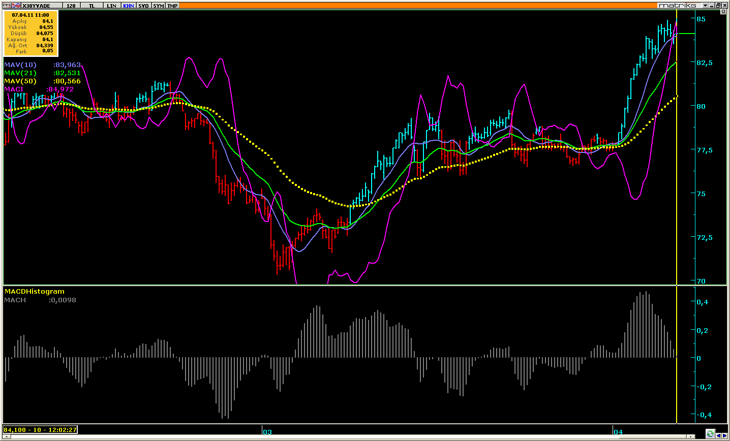Open the matriks dropdown arrow
This screenshot has height=441, width=730.
point(705,5)
